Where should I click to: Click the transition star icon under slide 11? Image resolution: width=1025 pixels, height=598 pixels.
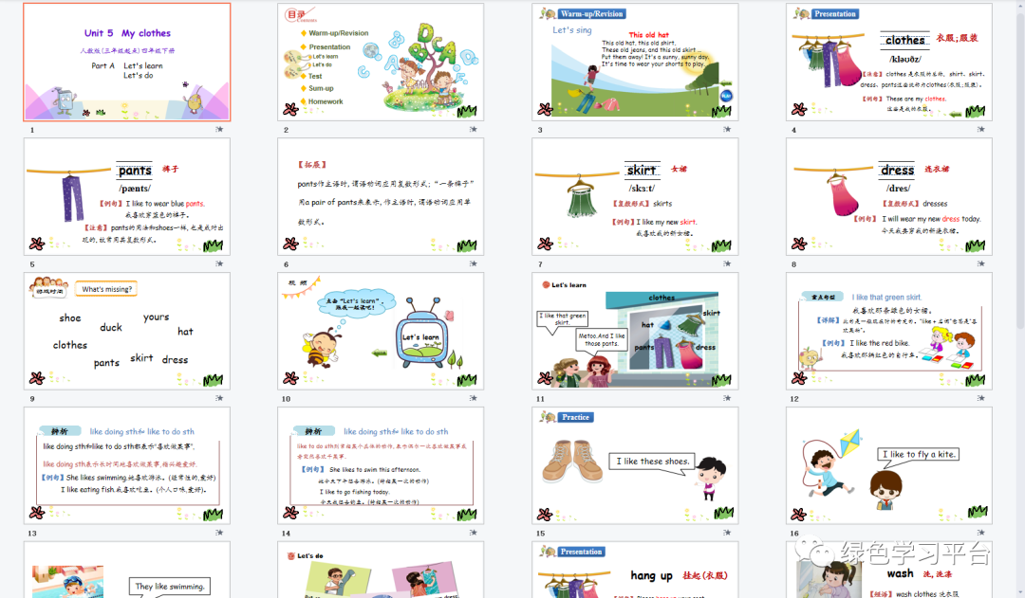coord(727,398)
